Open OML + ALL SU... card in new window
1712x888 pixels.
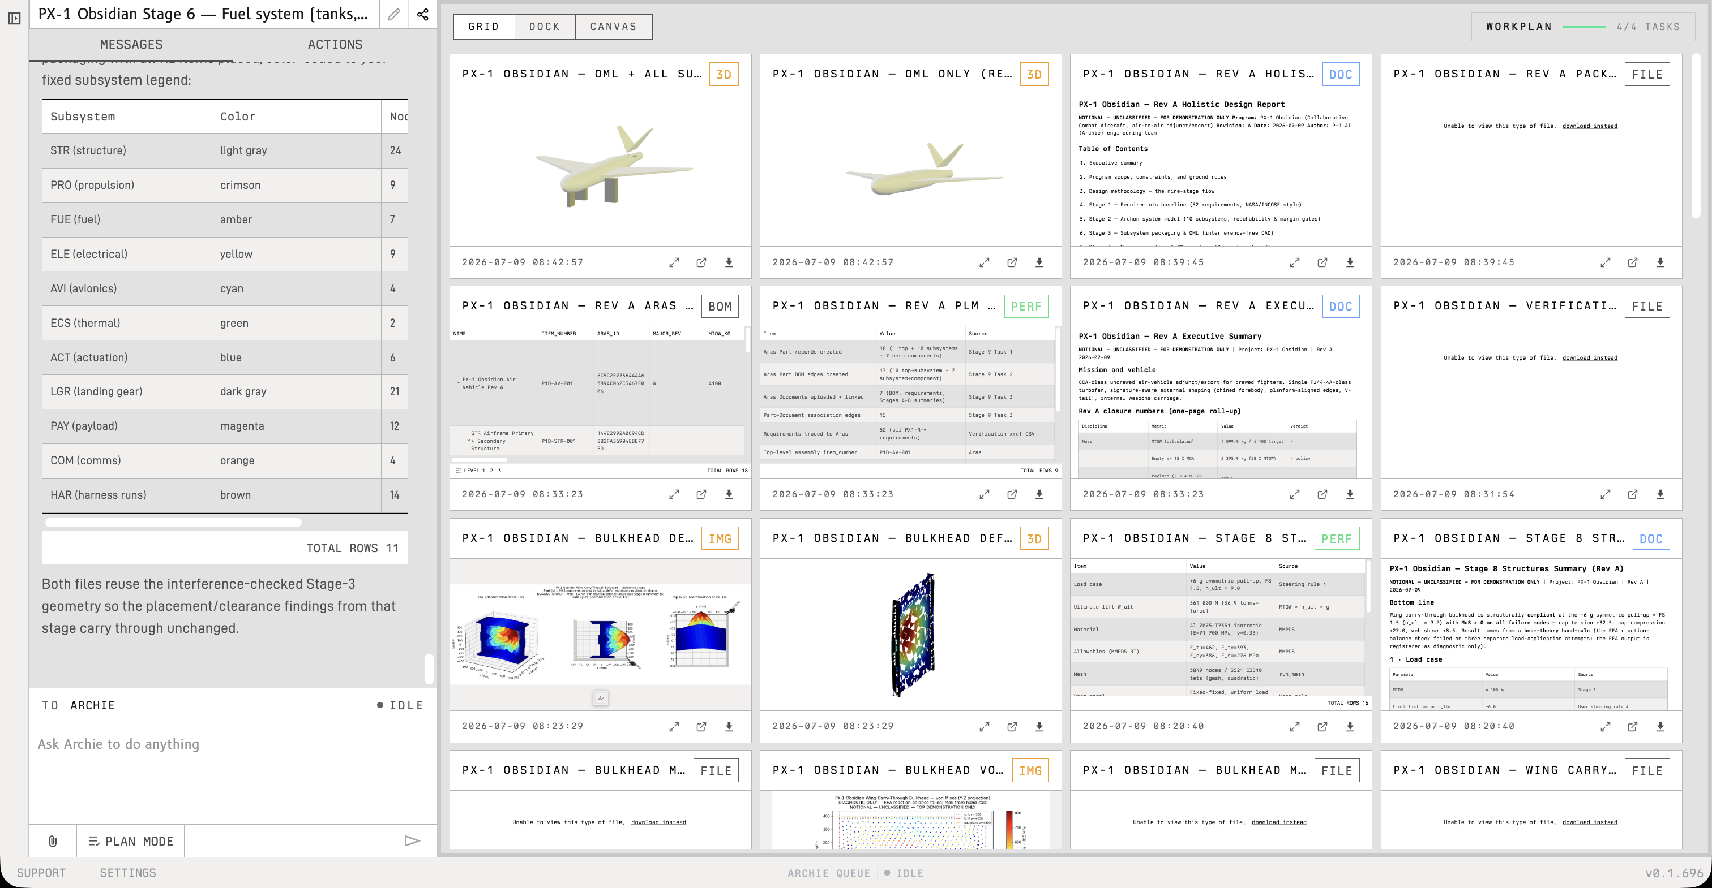pyautogui.click(x=701, y=262)
